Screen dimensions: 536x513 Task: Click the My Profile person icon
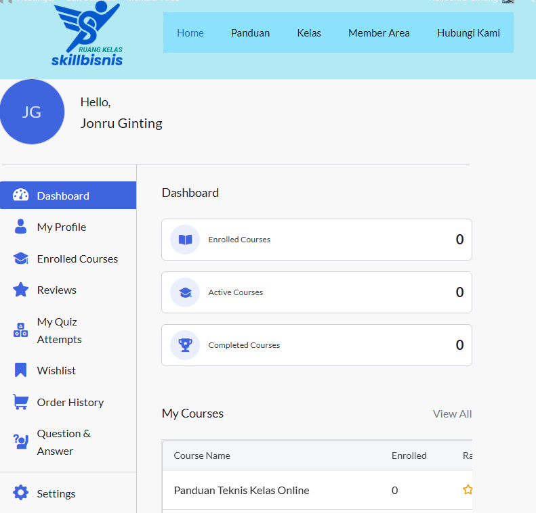[21, 227]
